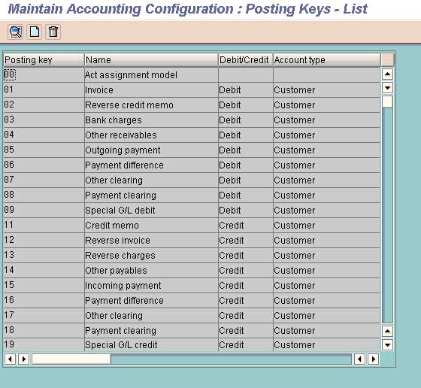Select posting key 00 cell
The width and height of the screenshot is (421, 388).
click(x=44, y=74)
